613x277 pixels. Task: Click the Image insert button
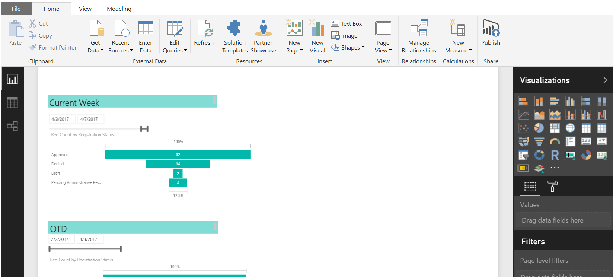click(344, 35)
